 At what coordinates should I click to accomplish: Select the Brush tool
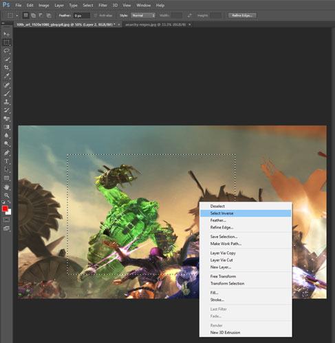pyautogui.click(x=6, y=93)
